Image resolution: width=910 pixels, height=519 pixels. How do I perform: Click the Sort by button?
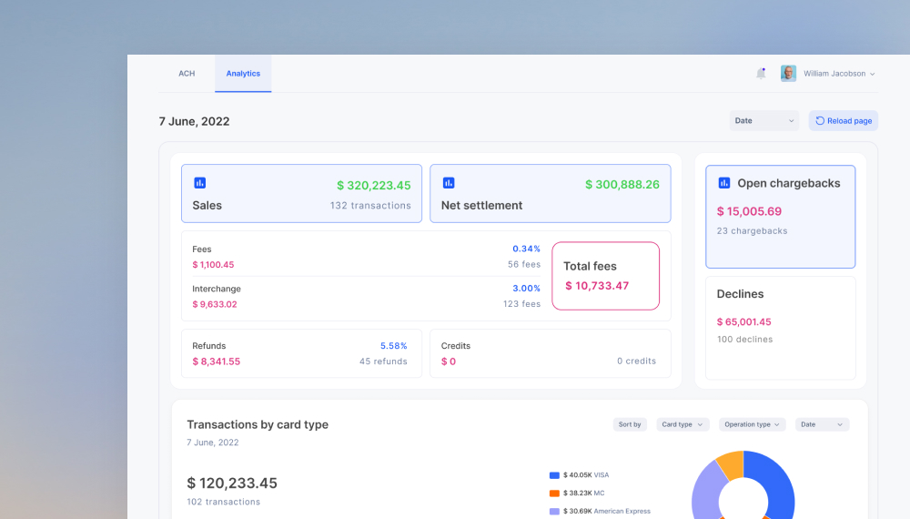(630, 424)
